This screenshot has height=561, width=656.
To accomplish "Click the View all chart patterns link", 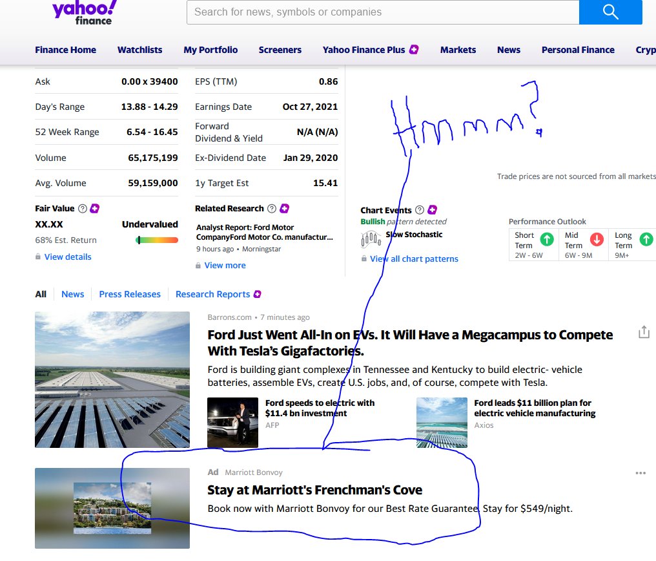I will coord(414,259).
